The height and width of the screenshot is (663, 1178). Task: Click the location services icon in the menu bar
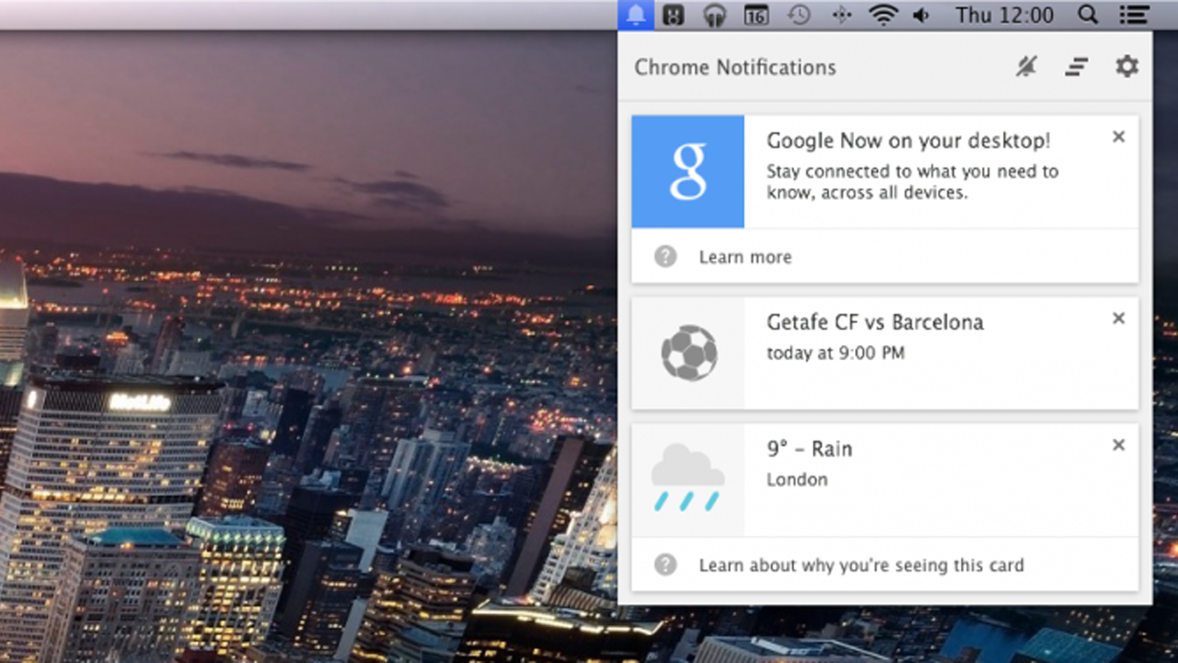tap(840, 15)
